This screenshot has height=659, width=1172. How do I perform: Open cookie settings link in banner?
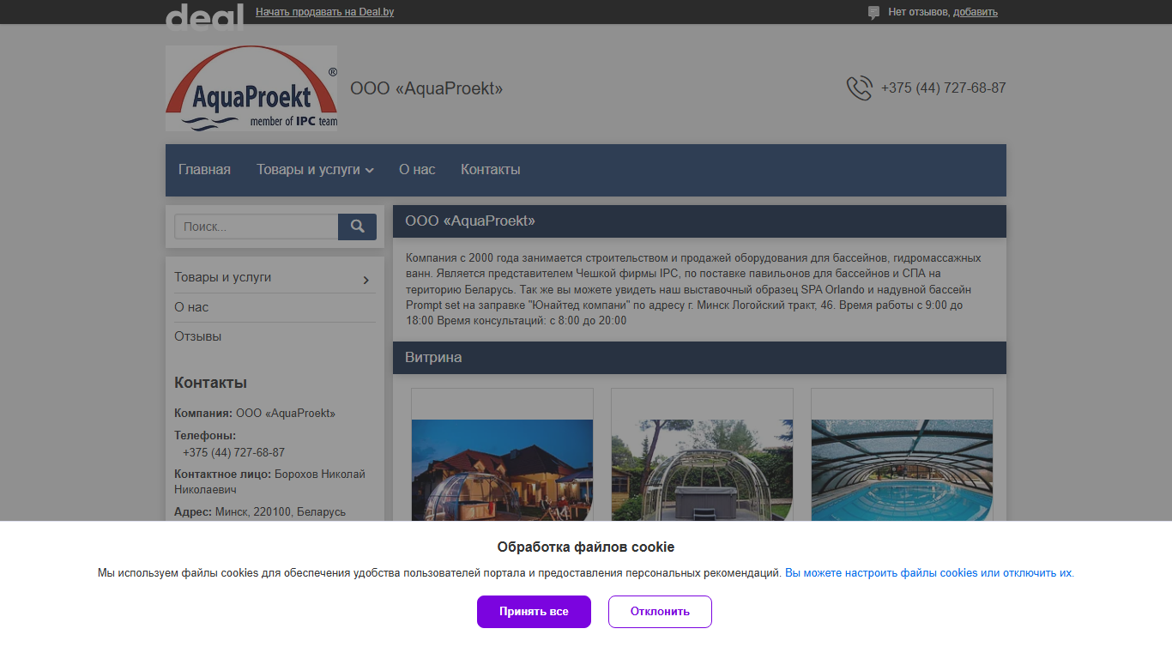tap(928, 573)
